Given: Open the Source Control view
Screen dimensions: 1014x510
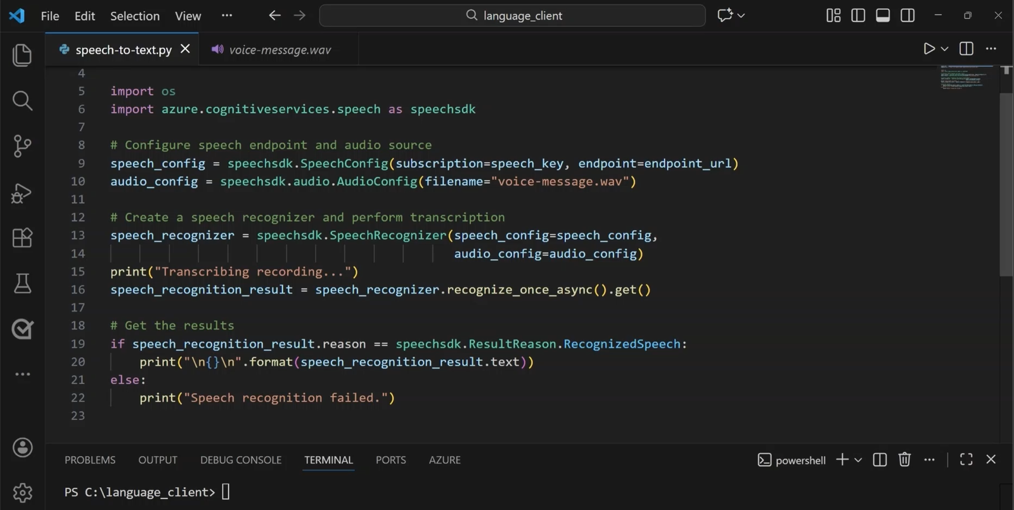Looking at the screenshot, I should click(x=22, y=146).
